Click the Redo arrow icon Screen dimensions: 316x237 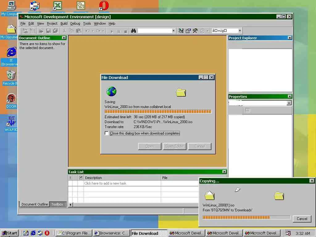point(98,31)
